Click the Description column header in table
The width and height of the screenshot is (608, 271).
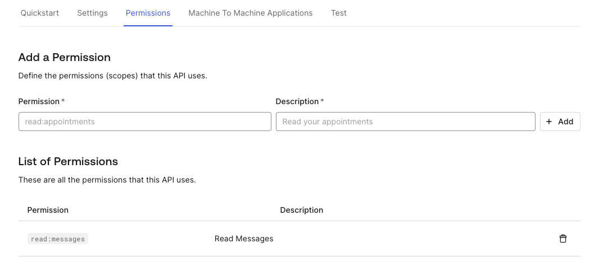[302, 210]
